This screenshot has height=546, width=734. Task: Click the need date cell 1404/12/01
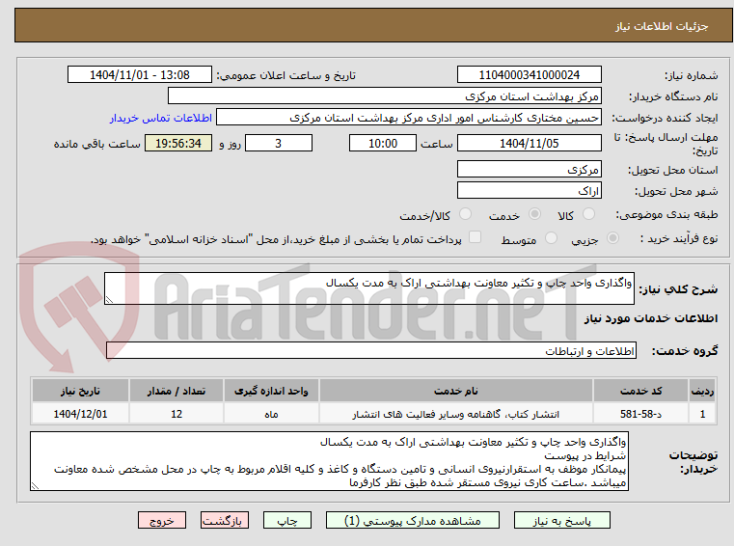pyautogui.click(x=80, y=414)
